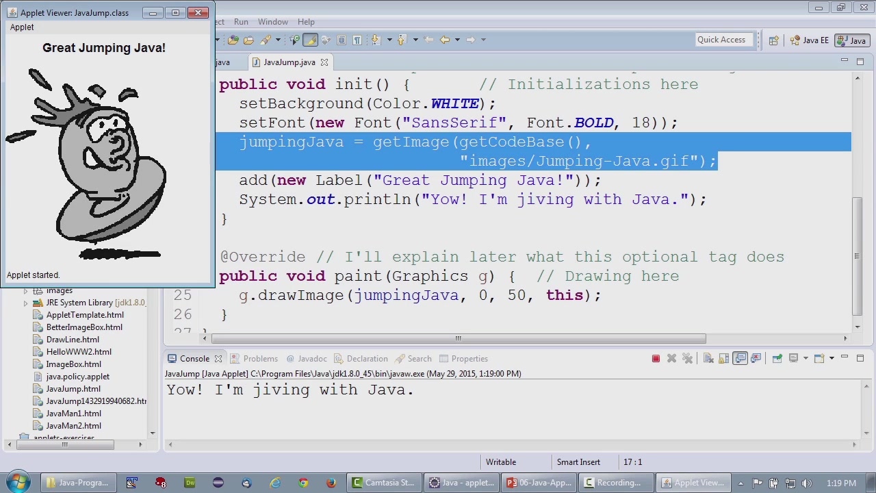
Task: Switch to the Problems tab
Action: pos(255,359)
